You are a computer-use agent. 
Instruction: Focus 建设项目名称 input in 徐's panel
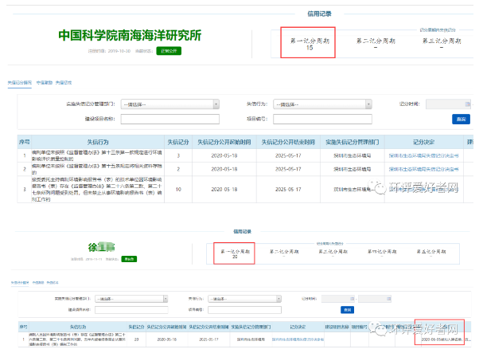tap(131, 310)
